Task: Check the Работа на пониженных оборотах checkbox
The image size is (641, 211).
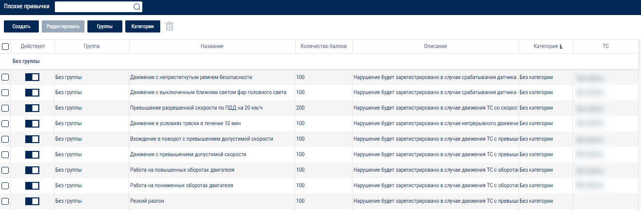Action: 5,186
